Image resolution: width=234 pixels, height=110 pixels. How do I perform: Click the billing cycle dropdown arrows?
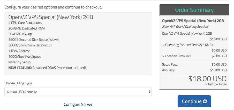point(149,92)
